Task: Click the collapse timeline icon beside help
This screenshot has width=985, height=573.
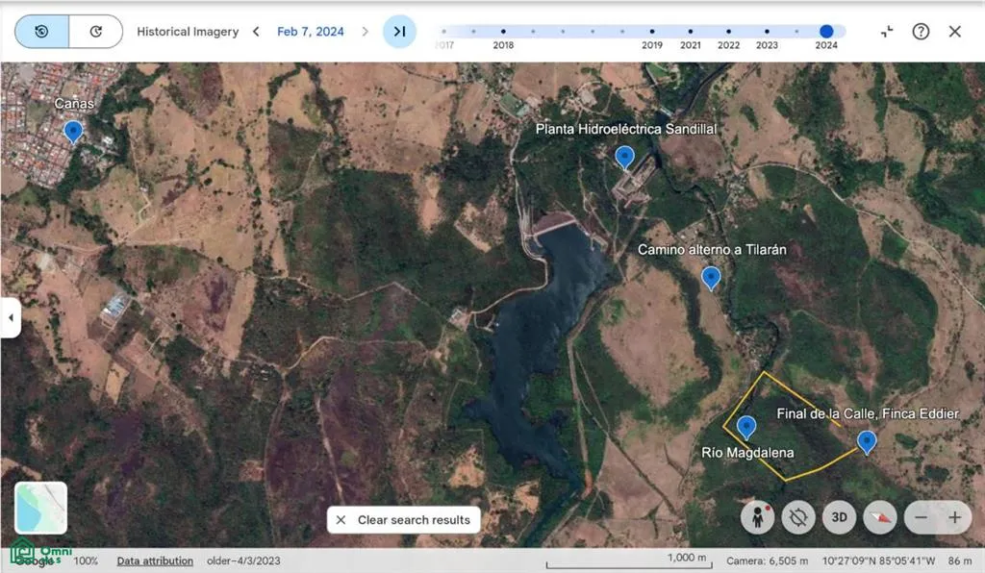Action: pos(887,32)
